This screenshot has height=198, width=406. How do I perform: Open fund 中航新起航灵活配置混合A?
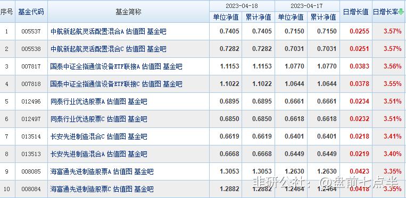[87, 31]
